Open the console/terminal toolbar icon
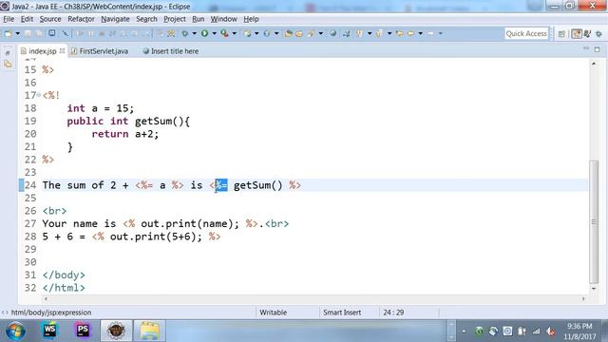Image resolution: width=608 pixels, height=342 pixels. pos(52,34)
